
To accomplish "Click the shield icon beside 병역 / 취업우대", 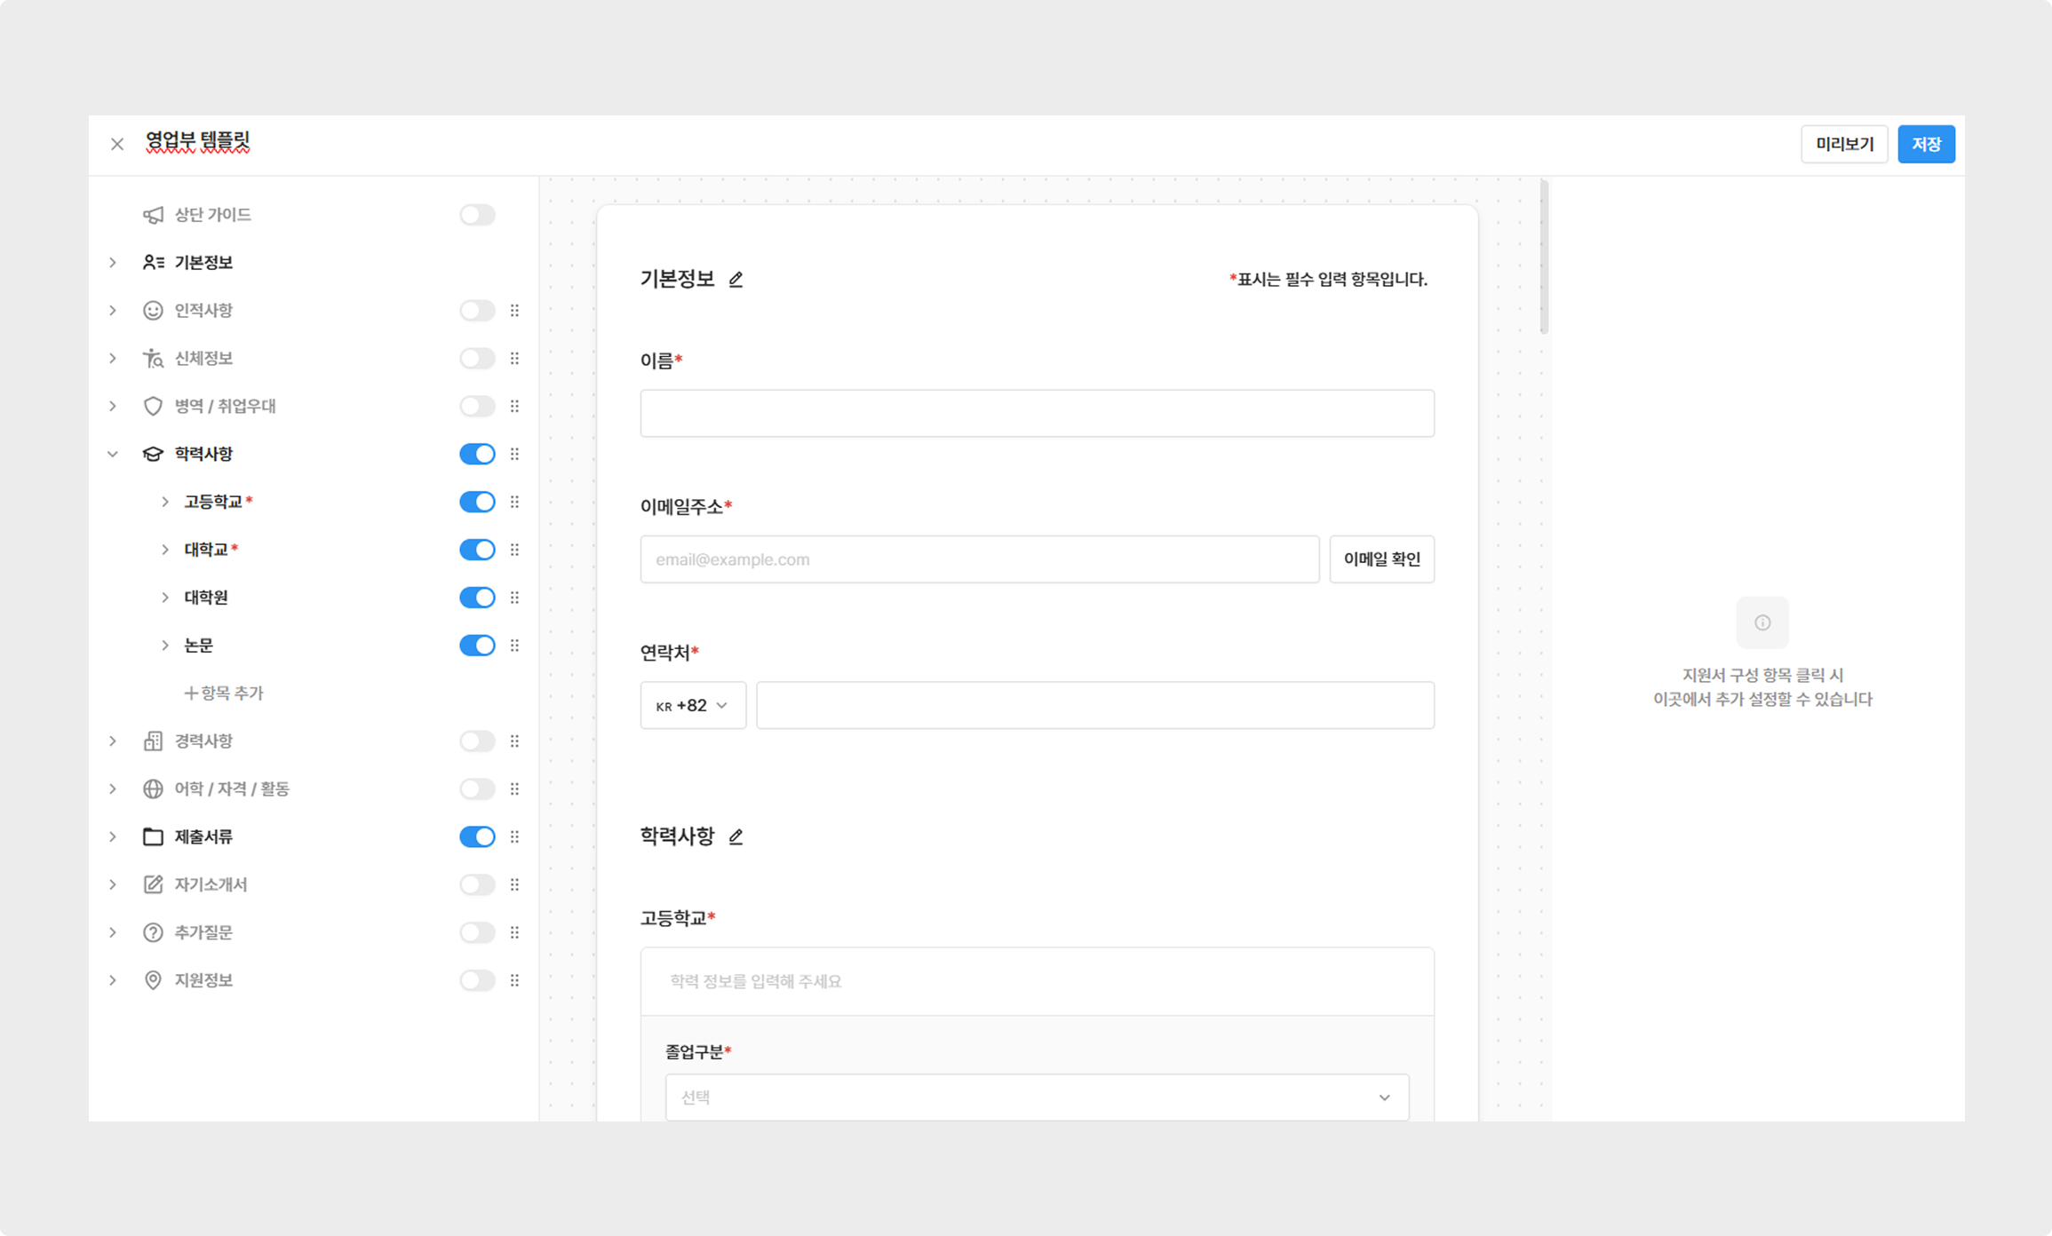I will pyautogui.click(x=153, y=407).
